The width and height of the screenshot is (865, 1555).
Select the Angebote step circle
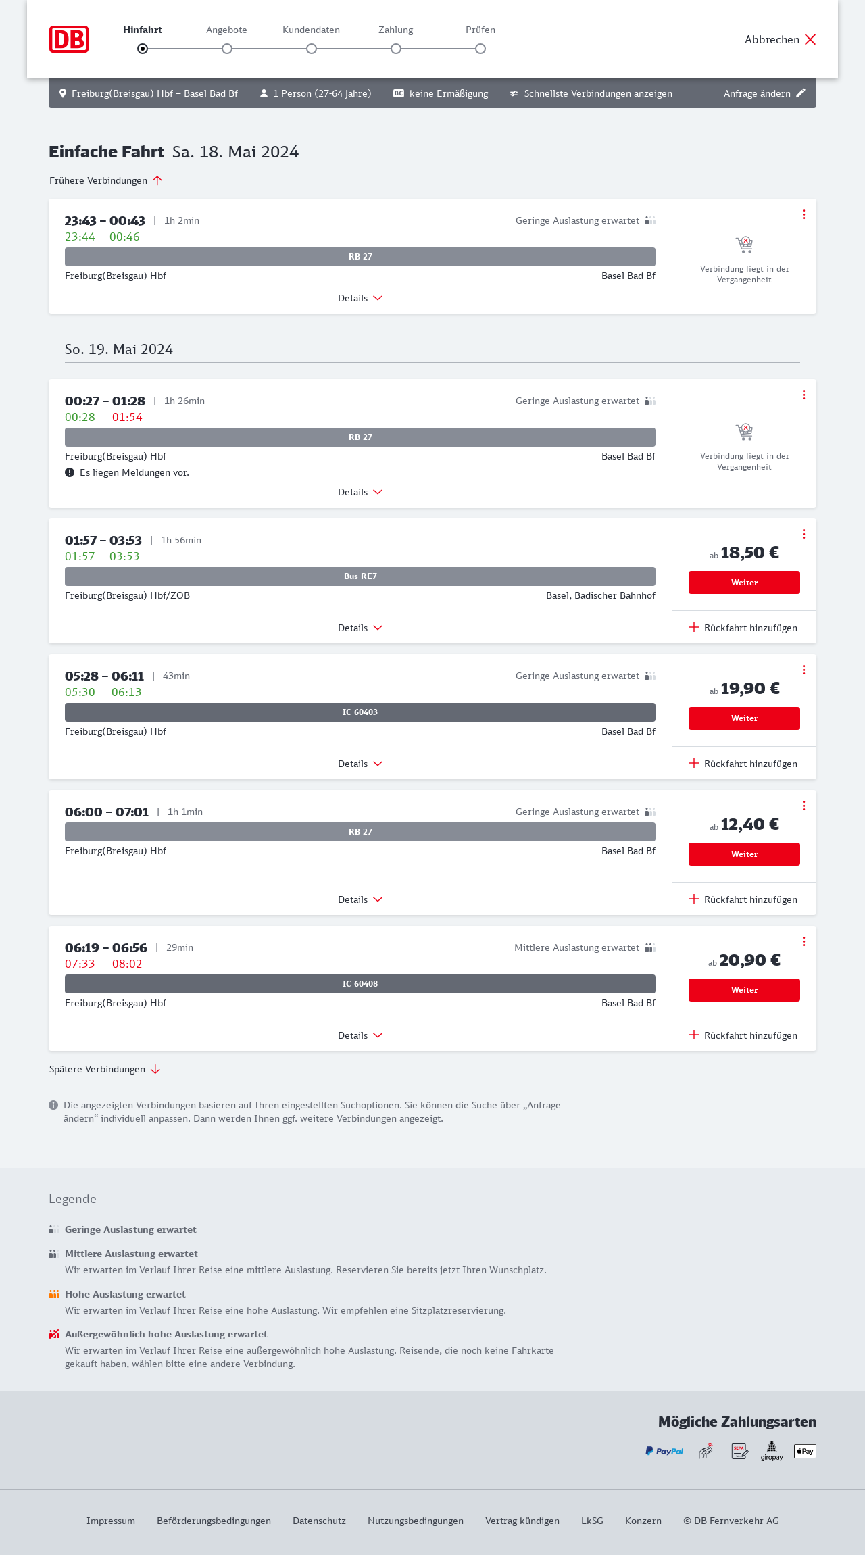pyautogui.click(x=227, y=49)
